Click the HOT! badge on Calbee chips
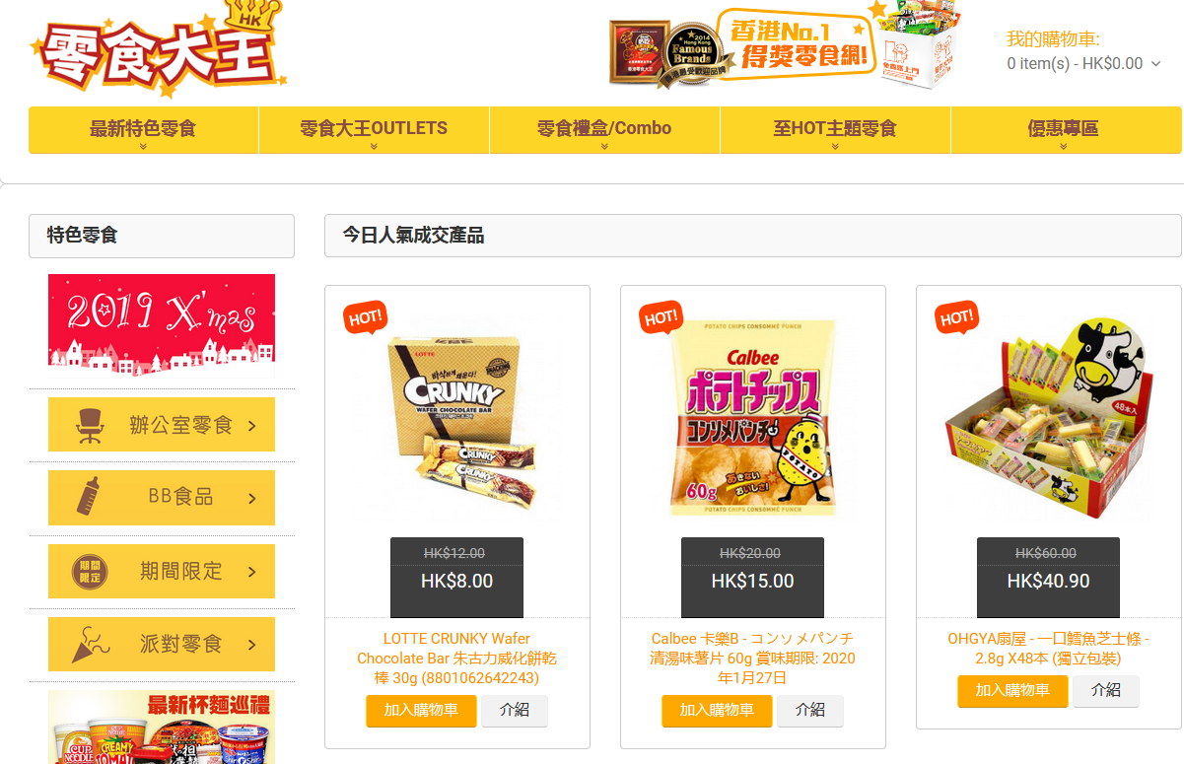The width and height of the screenshot is (1184, 764). coord(662,317)
